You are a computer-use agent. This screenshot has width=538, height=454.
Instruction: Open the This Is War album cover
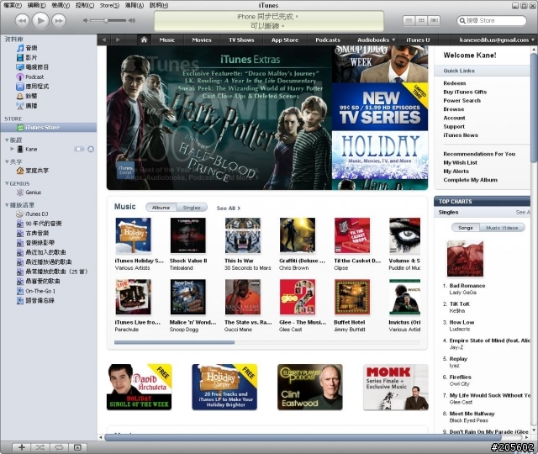[243, 235]
